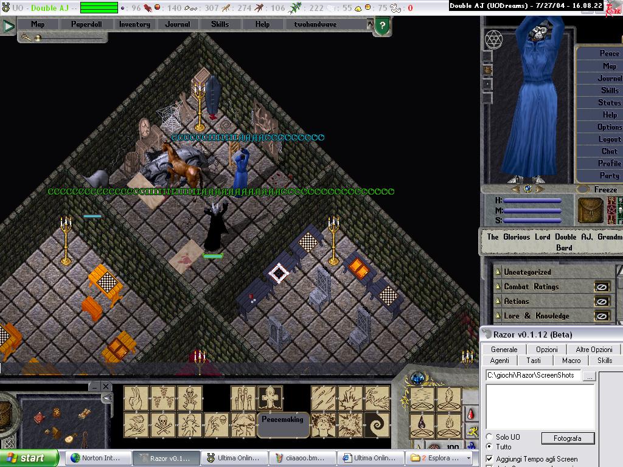Toggle the Lore & Knowledge display button

click(602, 316)
